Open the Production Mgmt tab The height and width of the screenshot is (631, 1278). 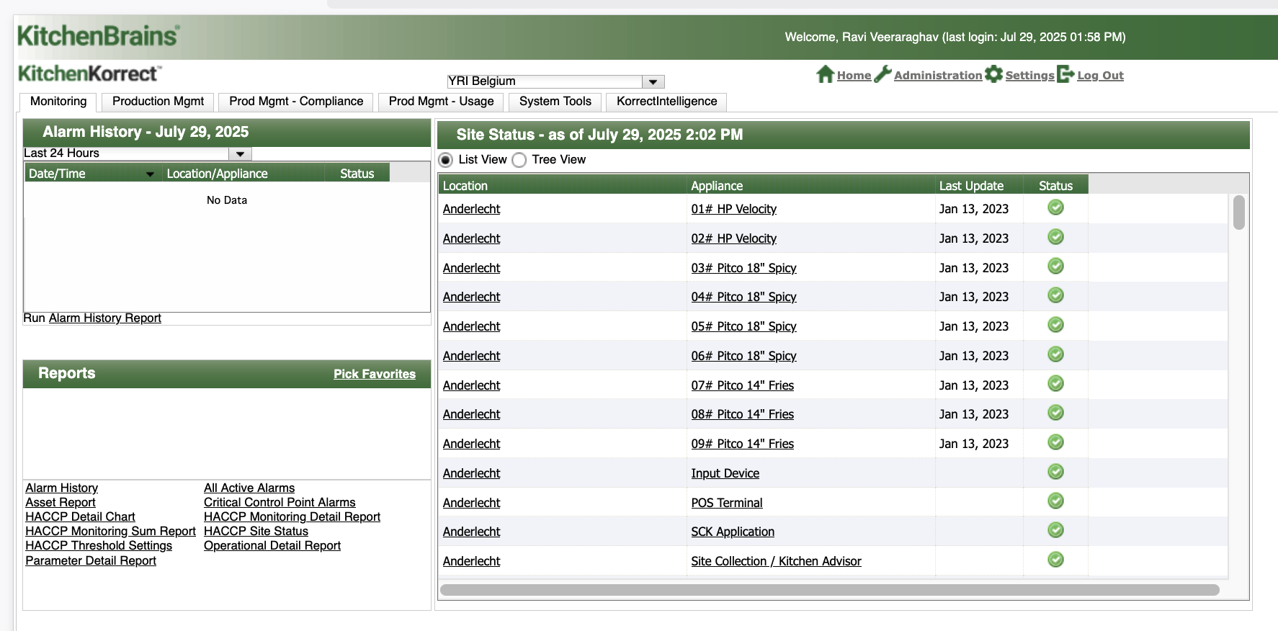pyautogui.click(x=158, y=102)
